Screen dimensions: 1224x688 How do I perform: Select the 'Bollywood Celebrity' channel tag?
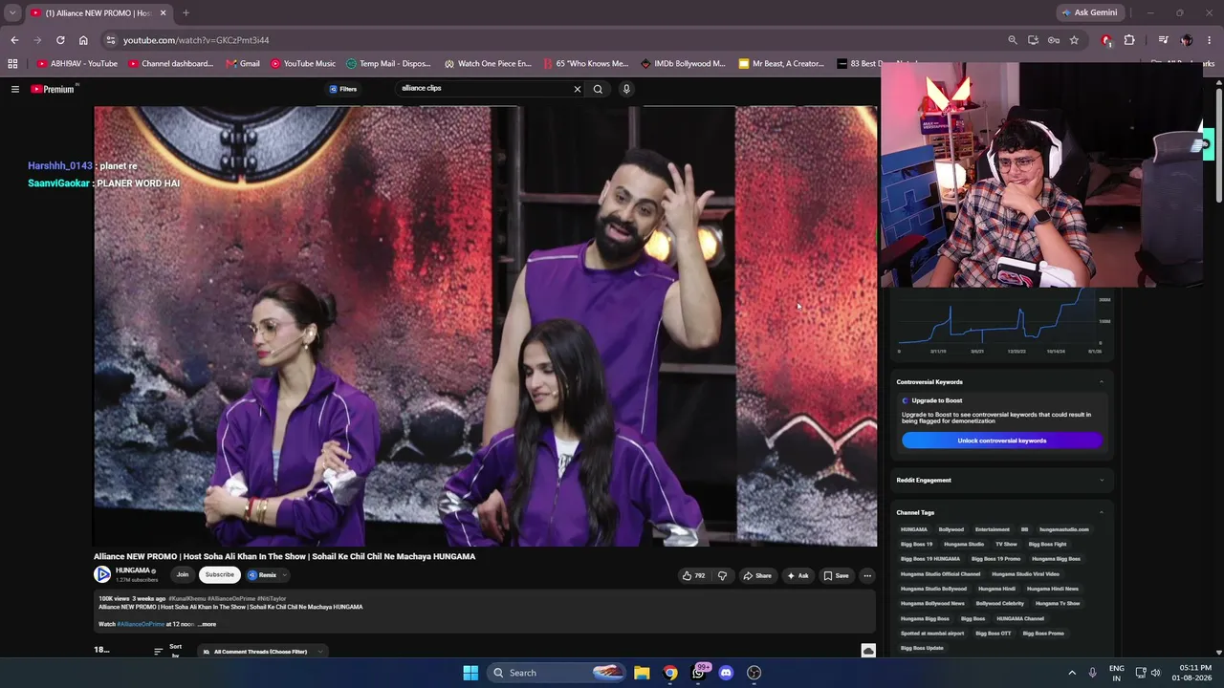coord(999,603)
